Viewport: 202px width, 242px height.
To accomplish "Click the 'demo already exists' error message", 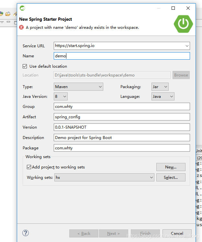I will tap(82, 28).
